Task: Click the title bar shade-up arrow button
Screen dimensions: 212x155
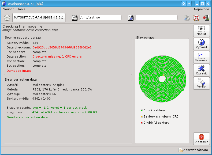Action: click(x=189, y=4)
